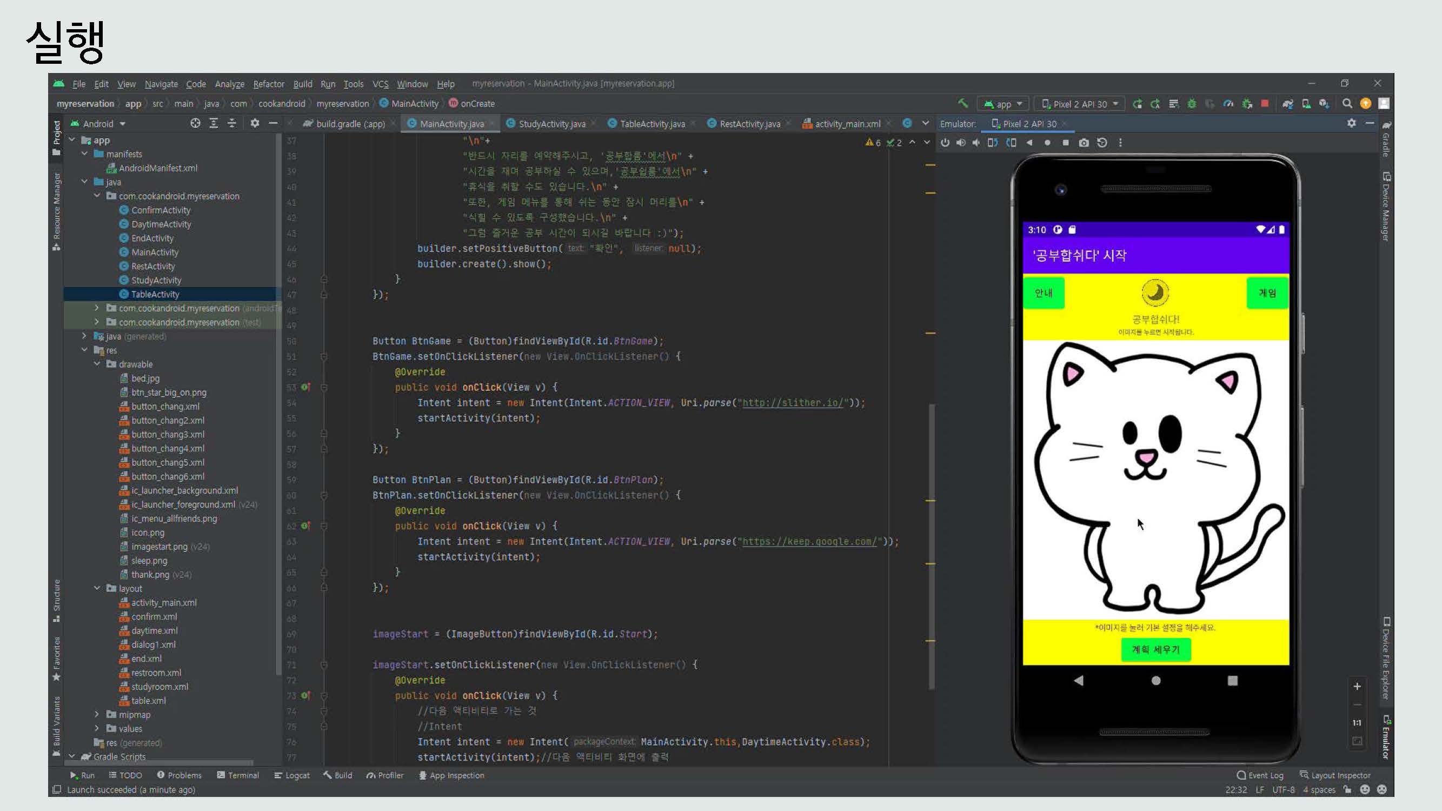
Task: Click the red Stop app button
Action: point(1265,104)
